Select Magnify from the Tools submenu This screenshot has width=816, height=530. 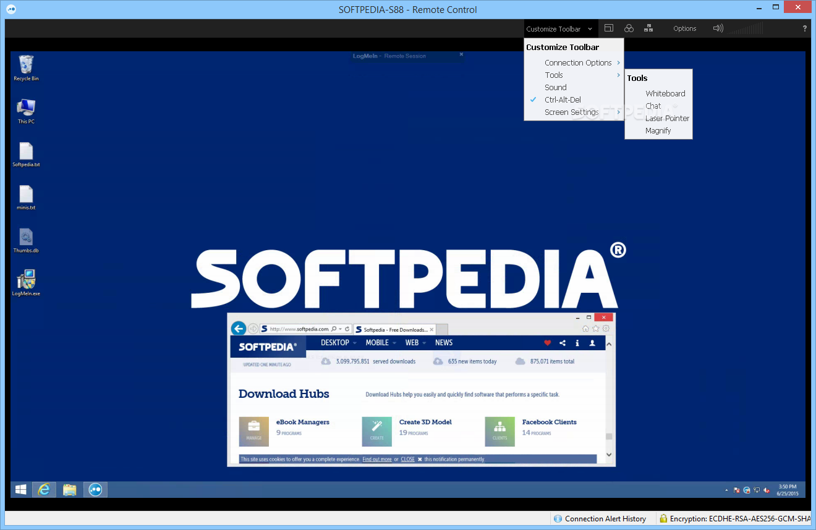pos(658,130)
